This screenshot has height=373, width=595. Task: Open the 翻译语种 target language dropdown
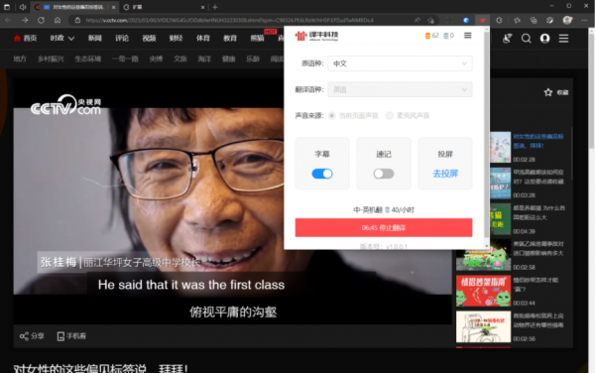(400, 89)
